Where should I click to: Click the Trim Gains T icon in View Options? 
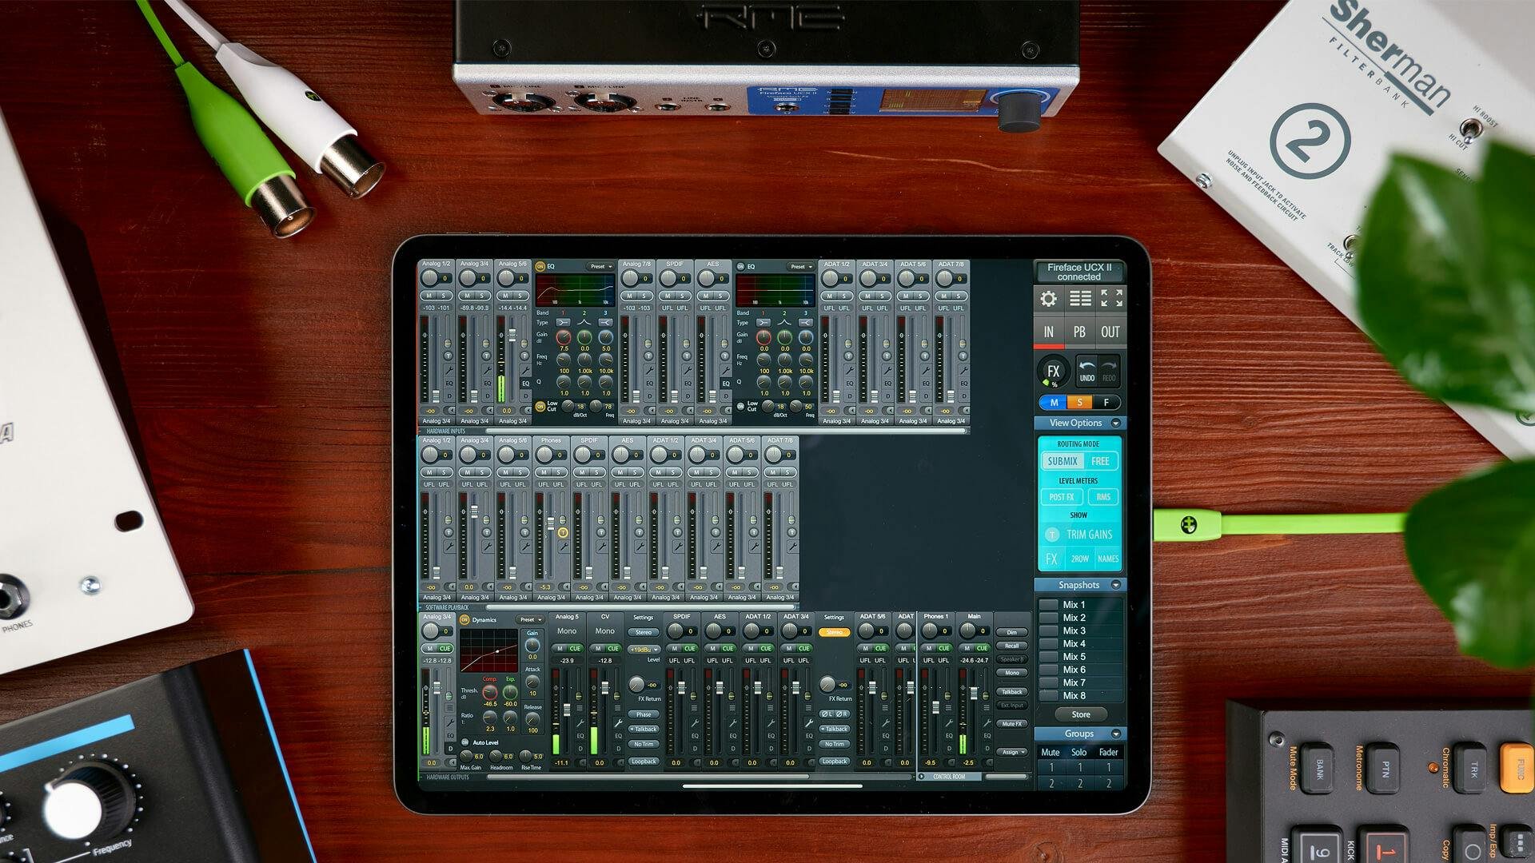[x=1052, y=535]
